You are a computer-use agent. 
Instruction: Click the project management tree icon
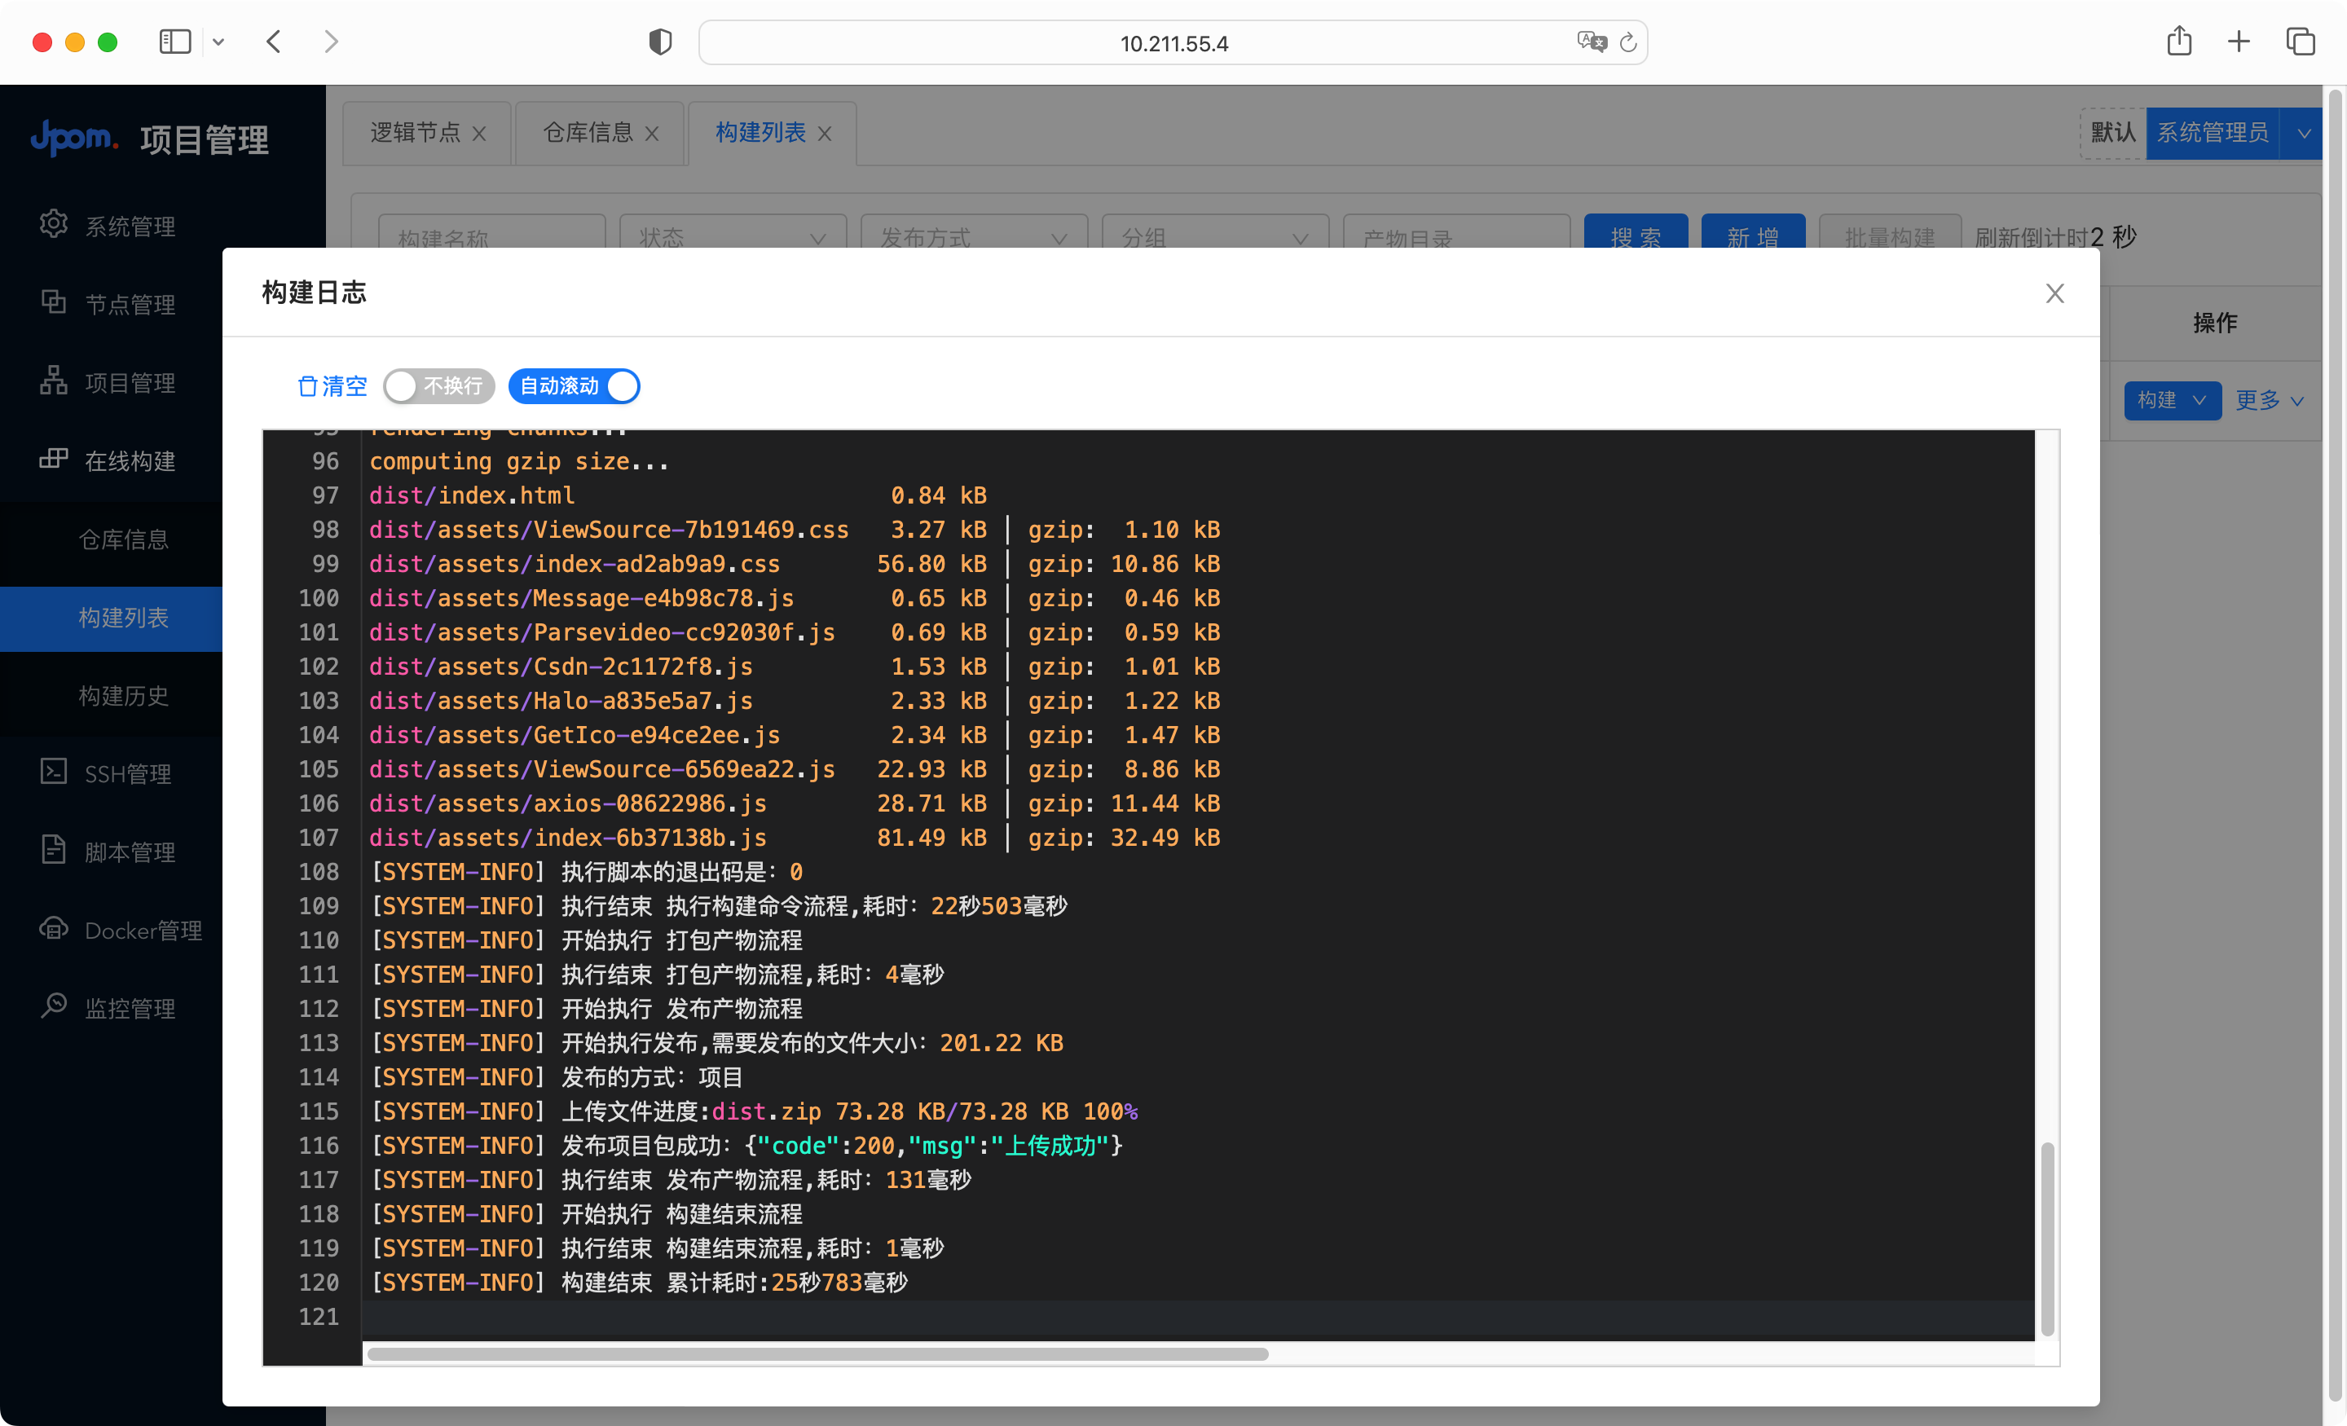click(x=53, y=380)
